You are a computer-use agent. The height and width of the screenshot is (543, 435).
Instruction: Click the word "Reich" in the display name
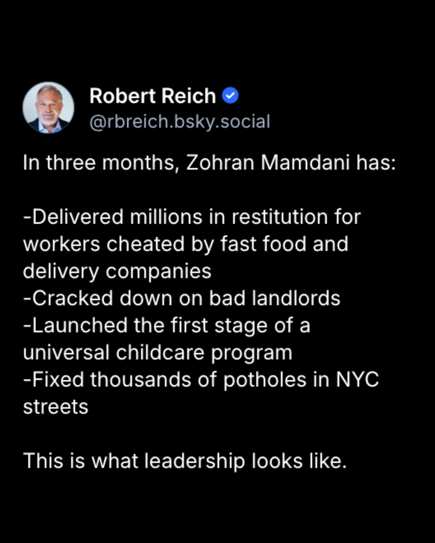tap(188, 96)
